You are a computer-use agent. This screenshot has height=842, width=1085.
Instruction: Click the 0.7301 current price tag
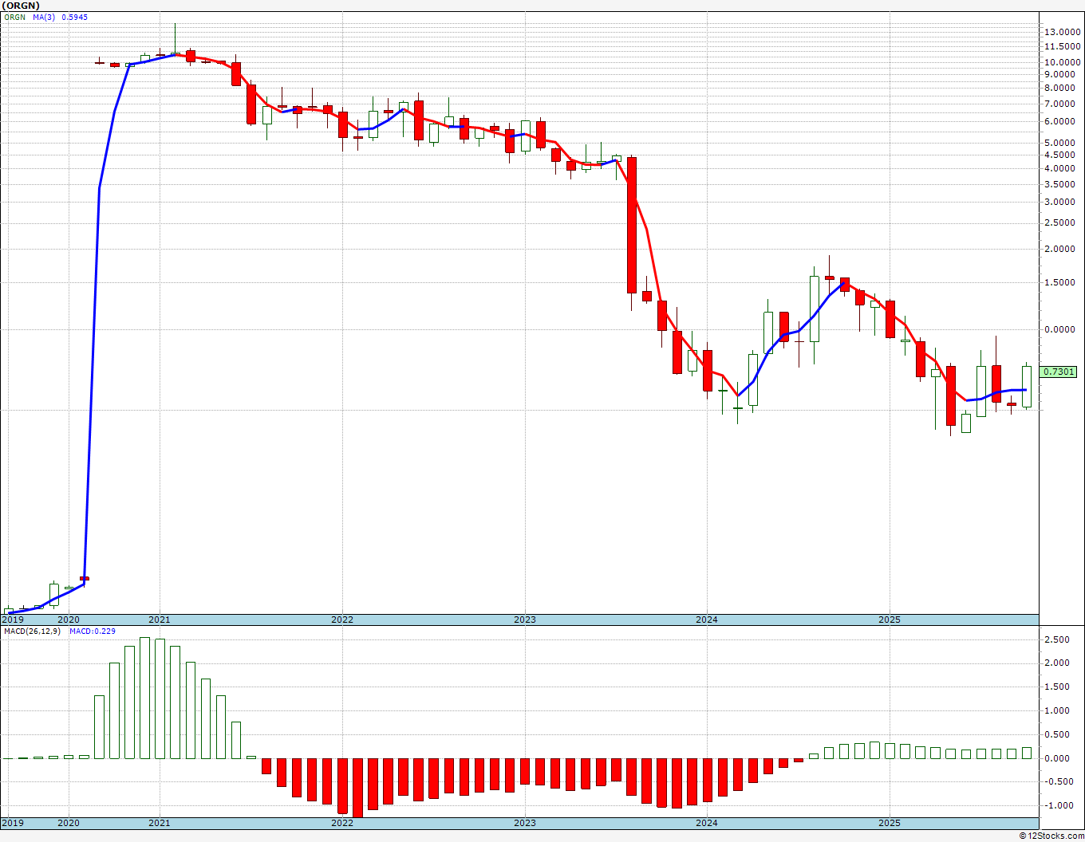[1059, 372]
